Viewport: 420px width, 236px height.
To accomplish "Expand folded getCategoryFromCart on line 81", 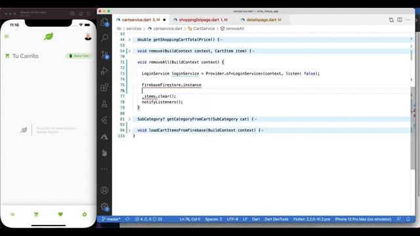I will (x=129, y=119).
